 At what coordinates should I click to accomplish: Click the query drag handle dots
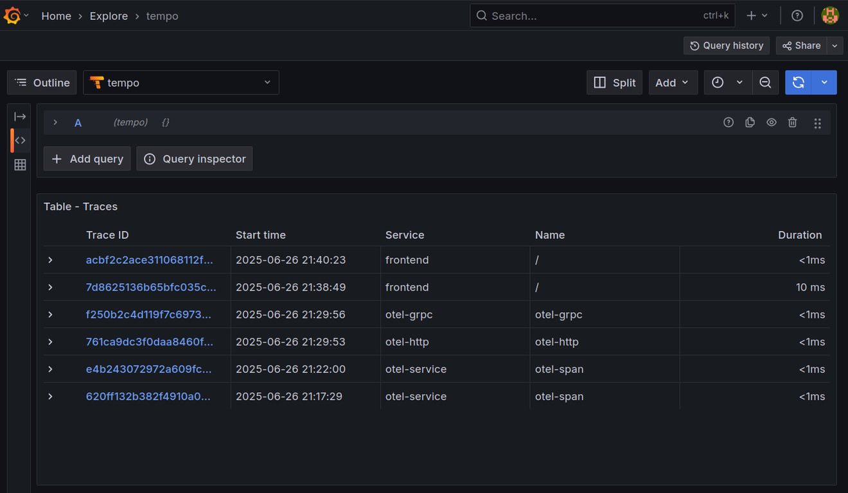817,122
